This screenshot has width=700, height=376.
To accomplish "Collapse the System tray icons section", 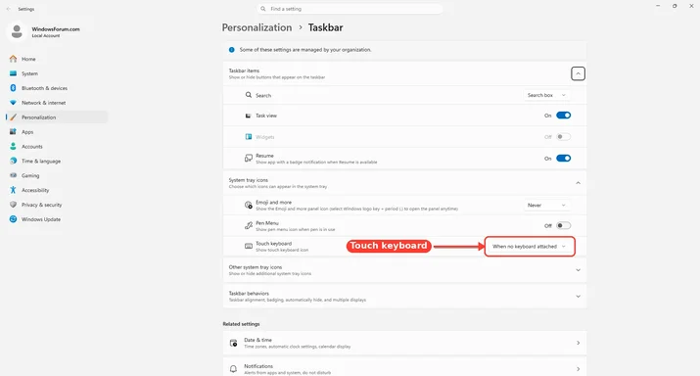I will [x=578, y=183].
